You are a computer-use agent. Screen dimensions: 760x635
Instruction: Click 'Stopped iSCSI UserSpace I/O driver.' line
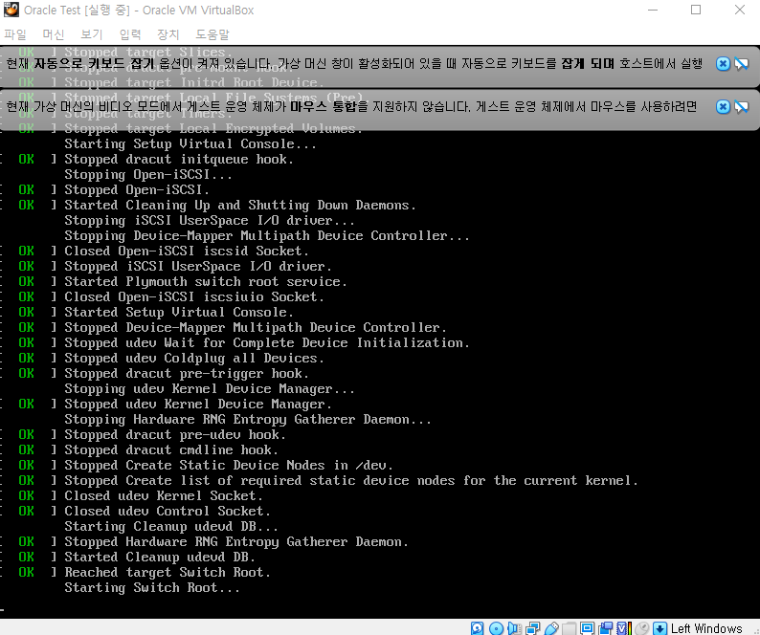tap(198, 267)
